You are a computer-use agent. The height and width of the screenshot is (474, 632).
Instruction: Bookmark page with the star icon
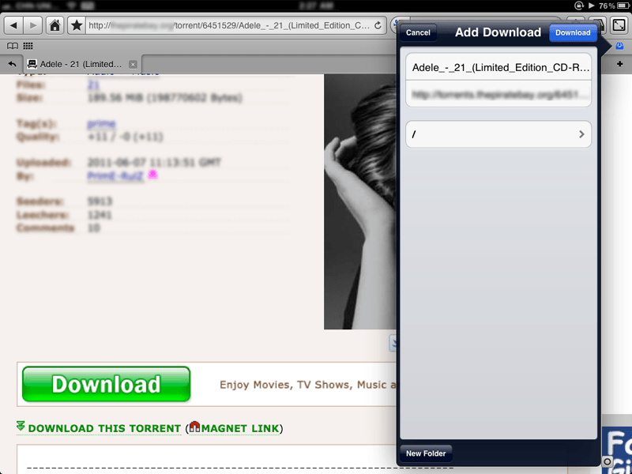(x=76, y=26)
